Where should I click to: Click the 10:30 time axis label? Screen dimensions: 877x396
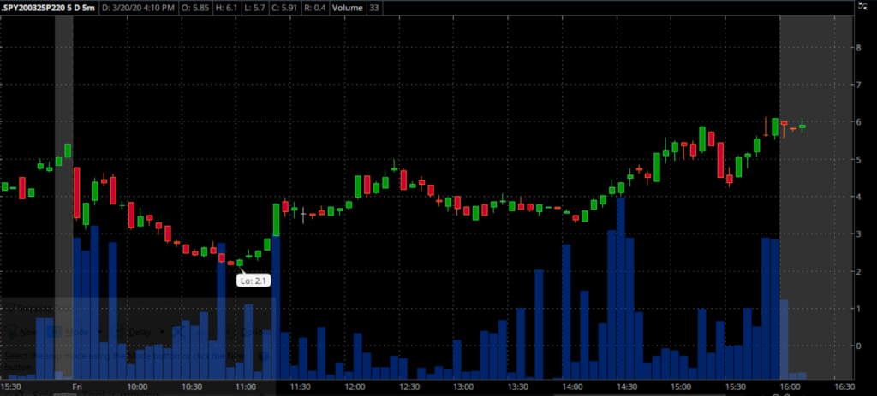191,387
